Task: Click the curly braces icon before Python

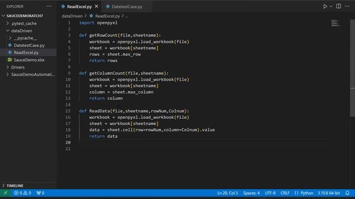Action: click(296, 193)
